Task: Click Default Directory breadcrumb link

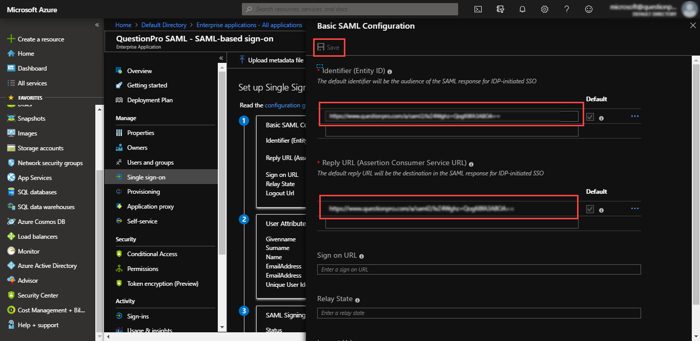Action: [x=164, y=25]
